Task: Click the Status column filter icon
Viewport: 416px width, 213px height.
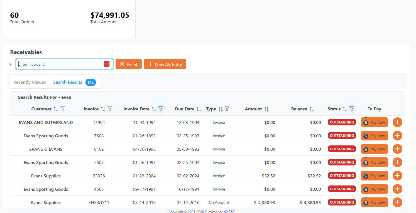Action: (351, 109)
